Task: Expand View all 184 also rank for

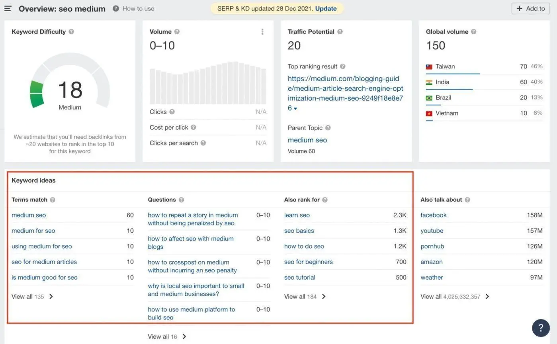Action: tap(305, 297)
